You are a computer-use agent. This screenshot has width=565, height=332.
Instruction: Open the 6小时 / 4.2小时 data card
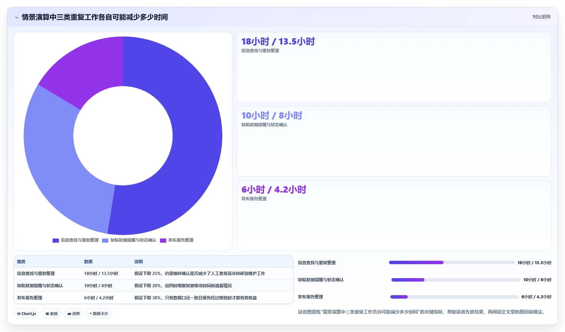click(394, 215)
